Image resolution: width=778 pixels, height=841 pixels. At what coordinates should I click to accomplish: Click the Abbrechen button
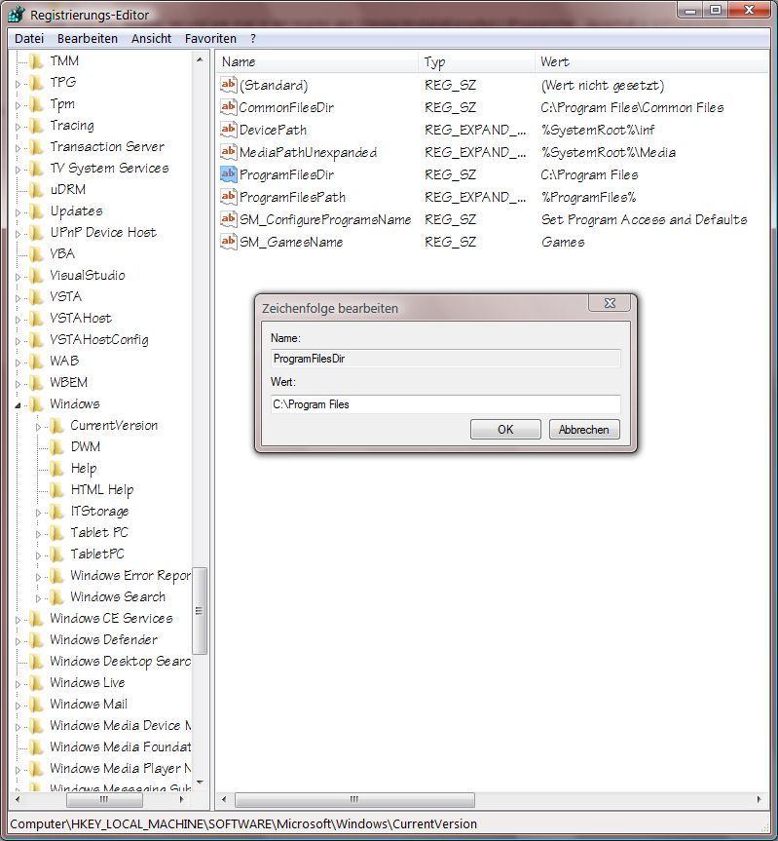coord(584,429)
